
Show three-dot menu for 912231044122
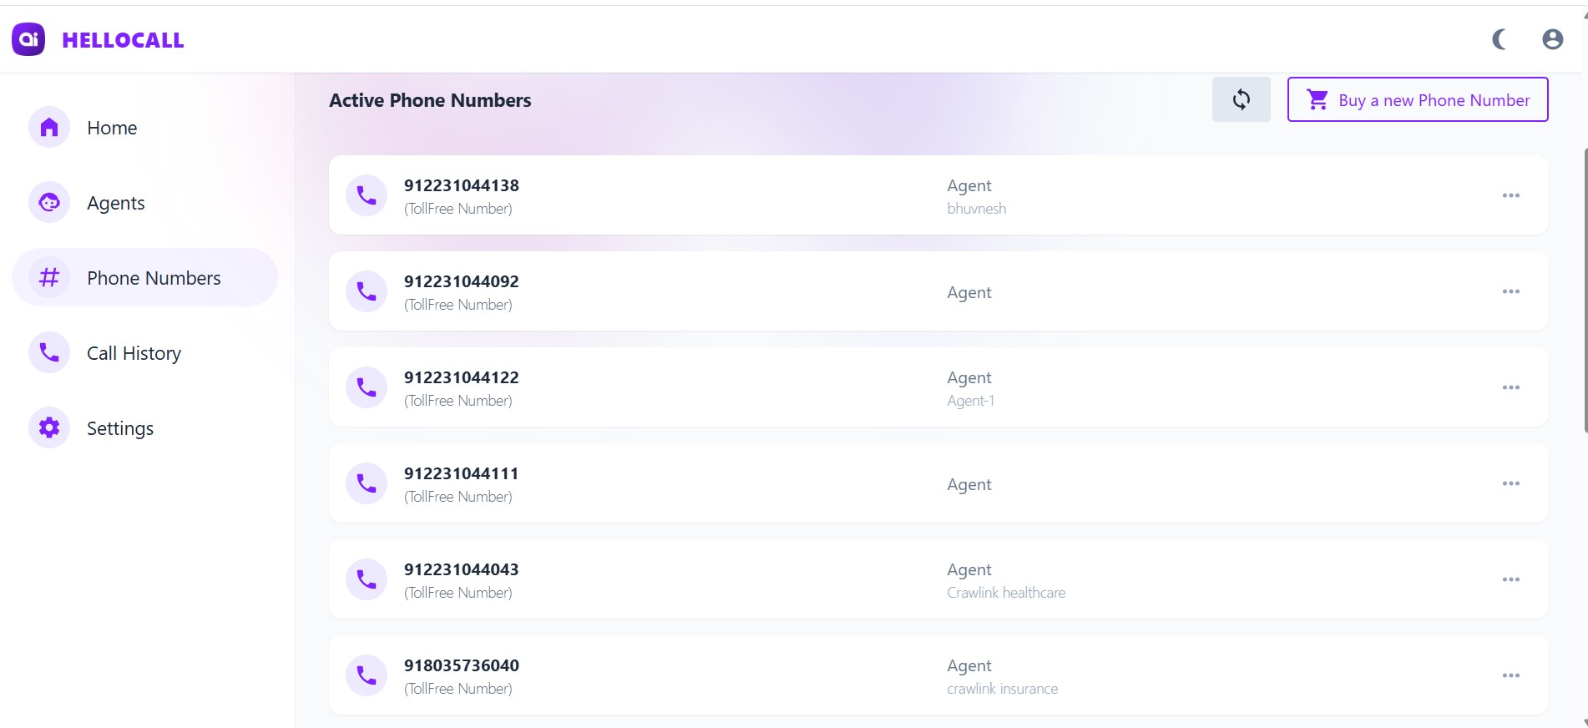tap(1510, 387)
